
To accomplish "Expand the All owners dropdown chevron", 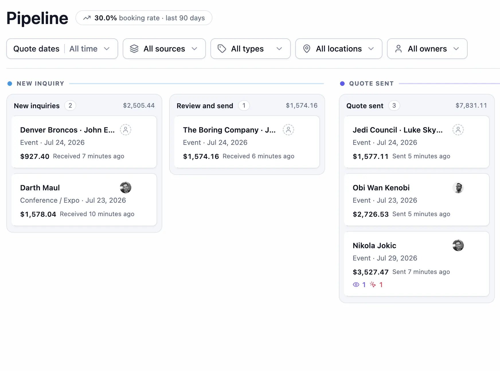I will (456, 49).
